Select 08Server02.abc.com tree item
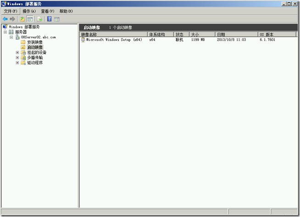Image resolution: width=300 pixels, height=217 pixels. [39, 37]
